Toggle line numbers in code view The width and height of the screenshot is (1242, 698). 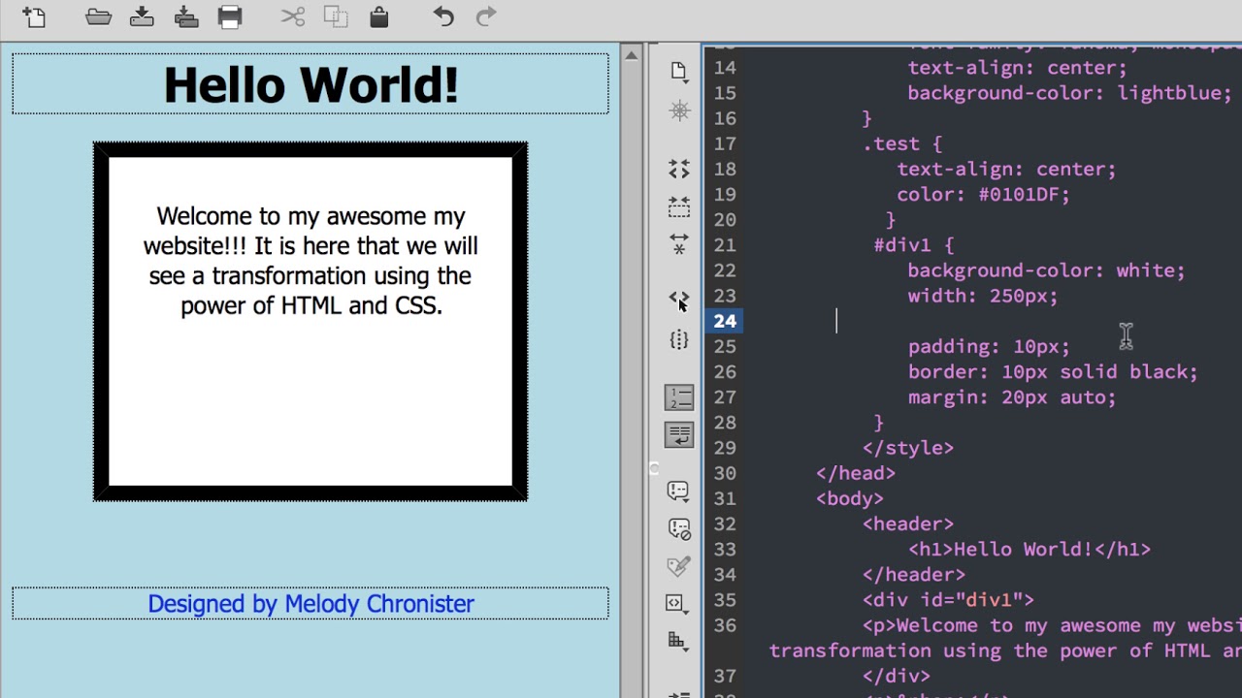(x=679, y=397)
